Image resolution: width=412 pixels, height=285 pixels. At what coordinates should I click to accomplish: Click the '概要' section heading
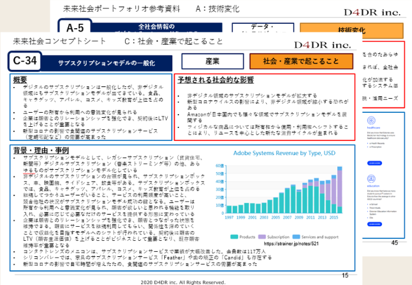(20, 80)
